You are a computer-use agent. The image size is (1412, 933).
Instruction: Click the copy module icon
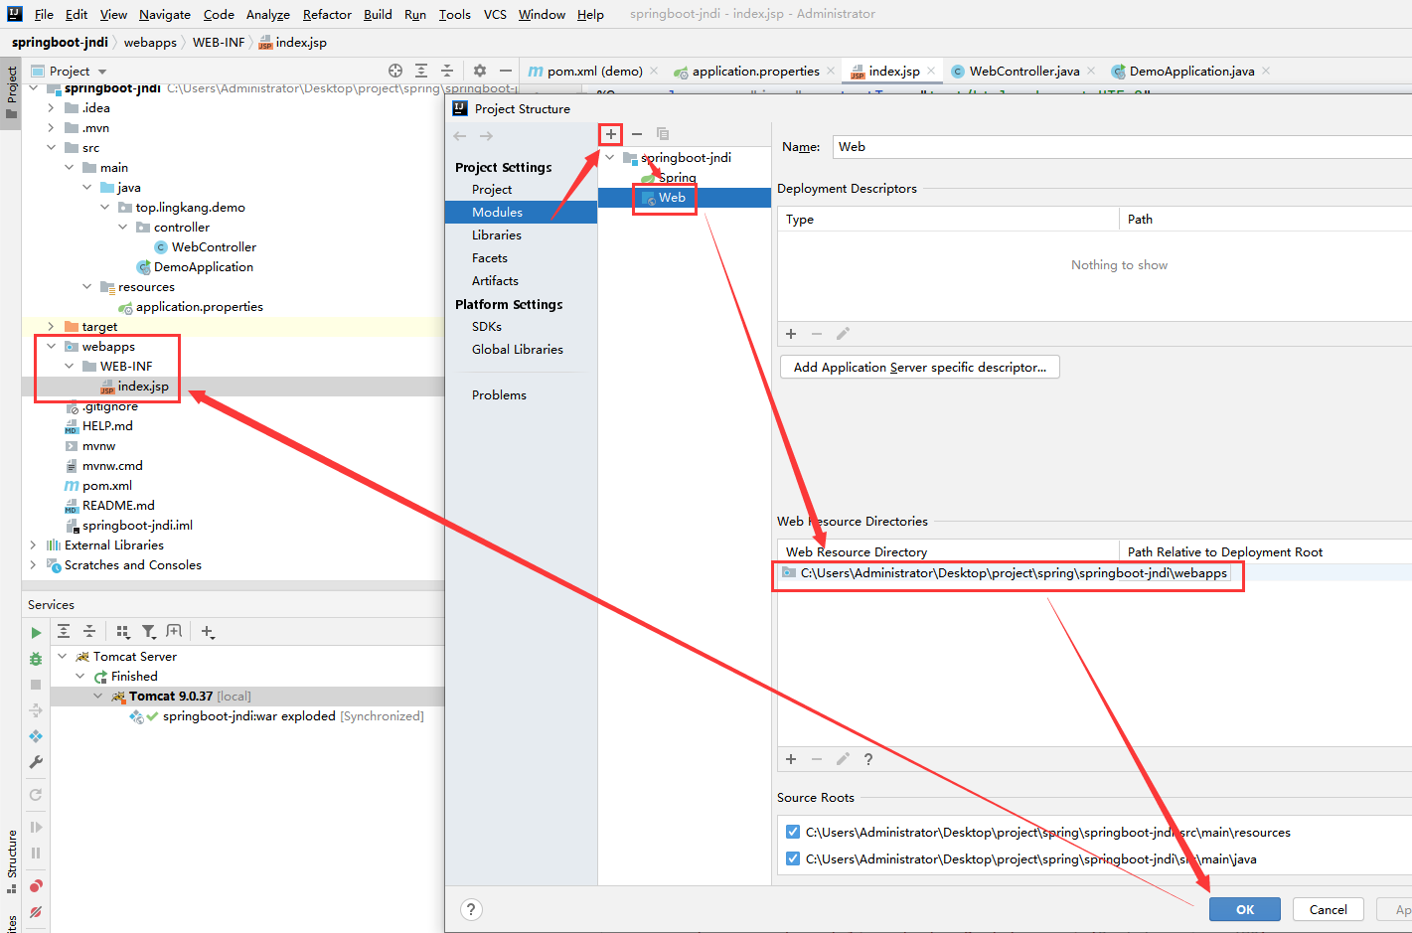663,134
